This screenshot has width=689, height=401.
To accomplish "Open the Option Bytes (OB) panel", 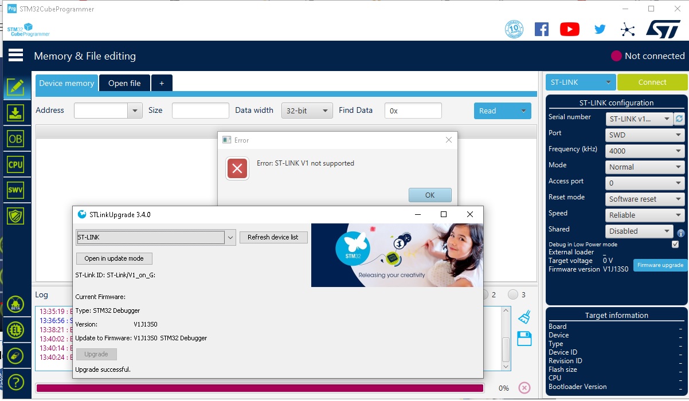I will click(x=15, y=139).
